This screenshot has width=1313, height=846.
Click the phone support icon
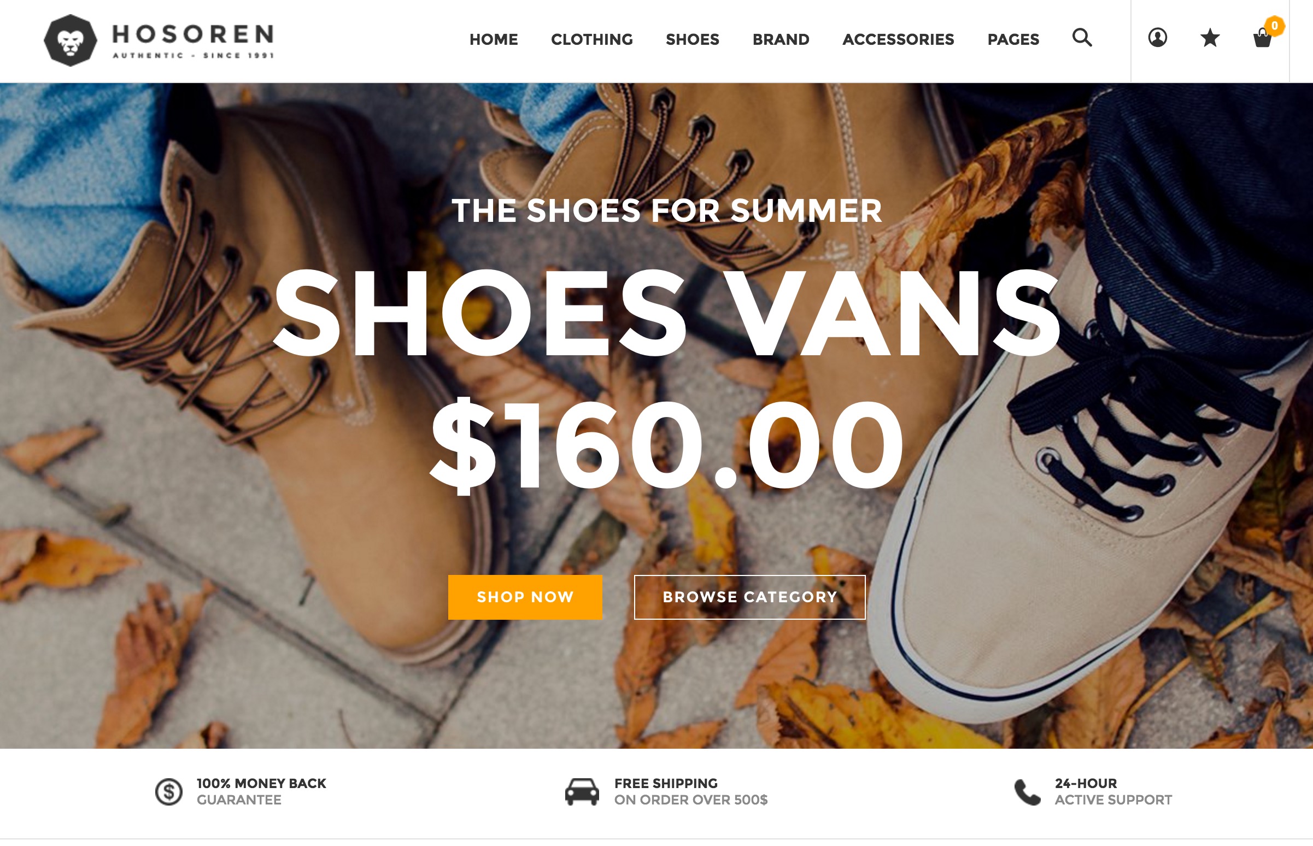coord(1027,791)
